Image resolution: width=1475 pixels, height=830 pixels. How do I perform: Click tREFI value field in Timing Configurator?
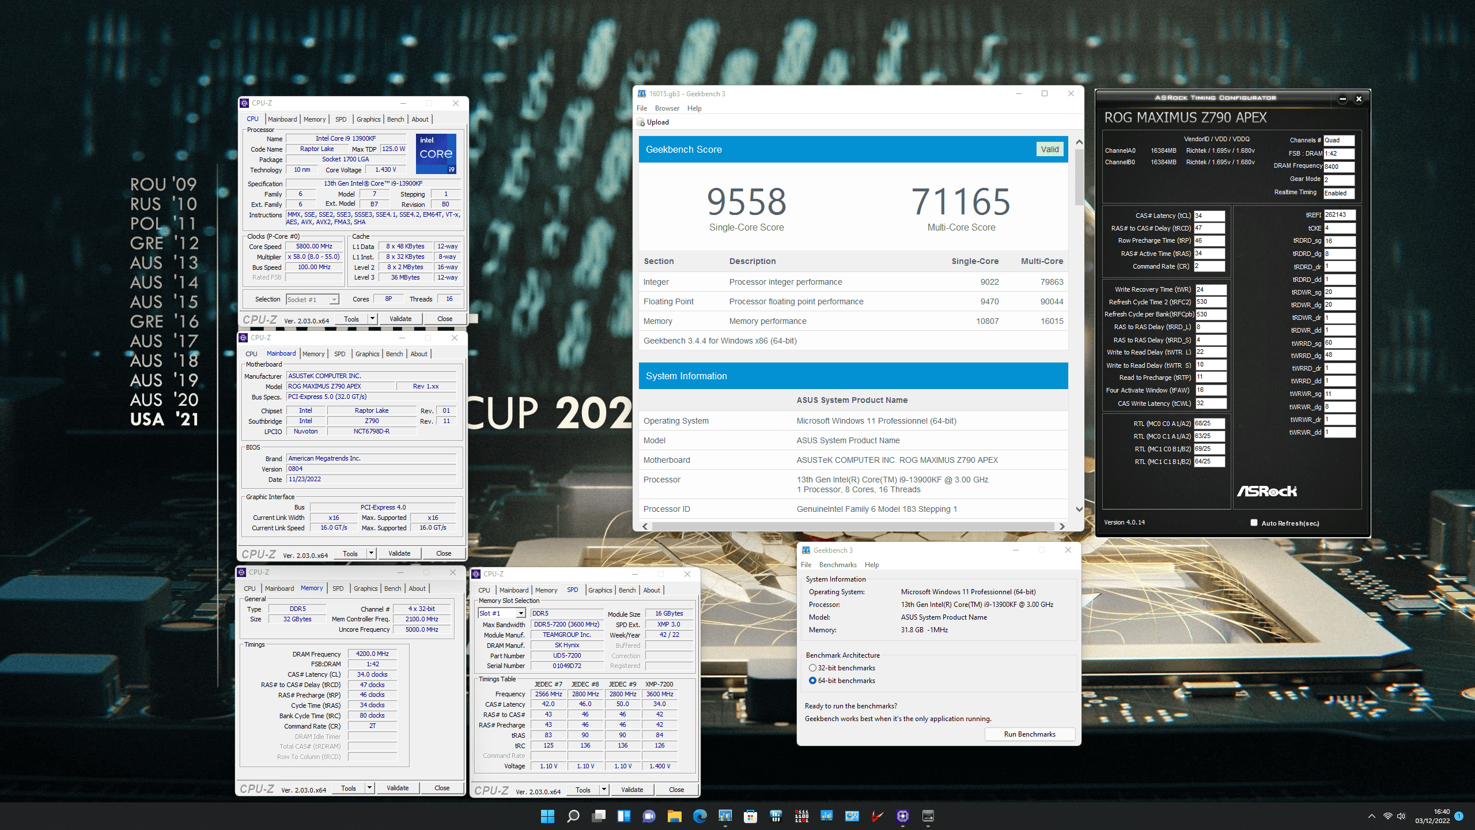(1340, 214)
